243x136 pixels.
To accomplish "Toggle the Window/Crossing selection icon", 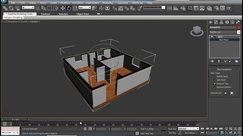I will [x=56, y=8].
